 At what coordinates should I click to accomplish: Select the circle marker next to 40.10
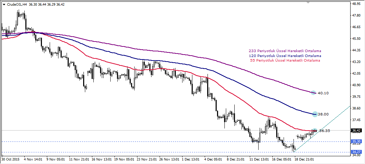click(313, 93)
